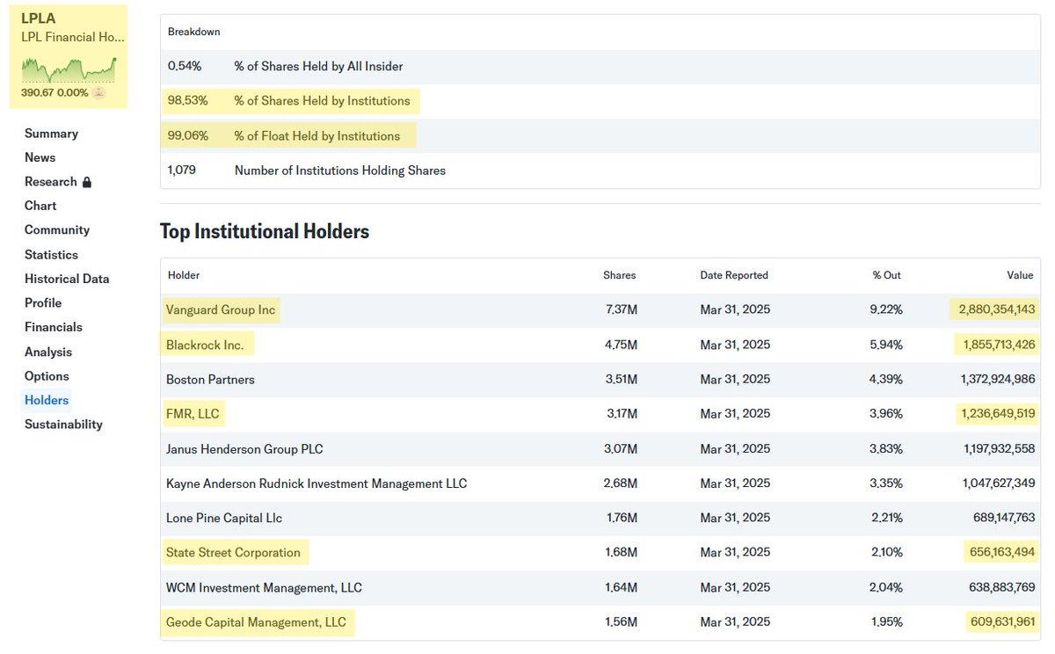Open the Sustainability page
Viewport: 1055px width, 654px height.
(63, 425)
